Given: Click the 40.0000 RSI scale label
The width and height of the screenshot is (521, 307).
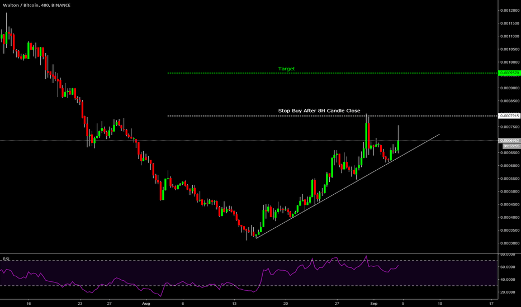Looking at the screenshot, I should (x=508, y=280).
